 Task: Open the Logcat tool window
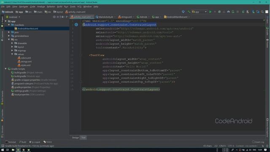(35, 142)
